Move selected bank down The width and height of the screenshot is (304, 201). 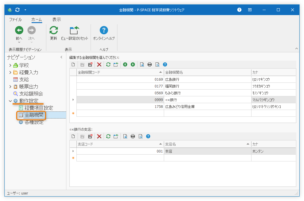133,64
